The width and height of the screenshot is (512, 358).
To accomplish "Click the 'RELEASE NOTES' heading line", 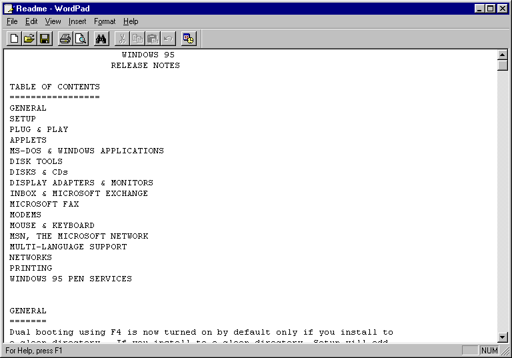I will 145,65.
